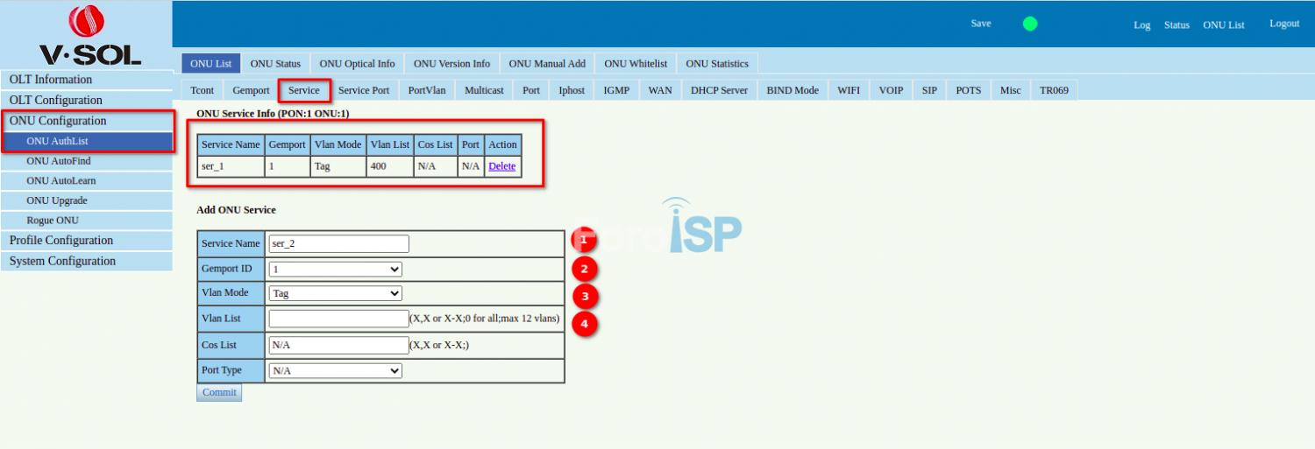Click the green status indicator circle
1315x449 pixels.
click(x=1030, y=24)
